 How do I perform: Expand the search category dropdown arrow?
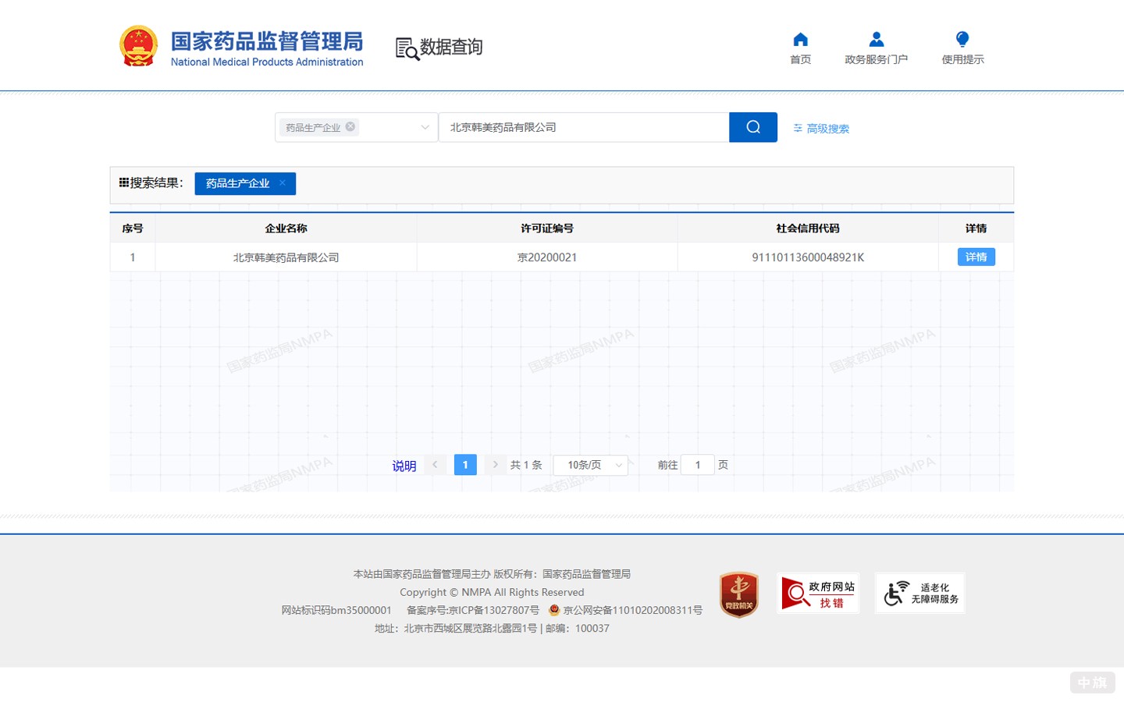point(425,127)
